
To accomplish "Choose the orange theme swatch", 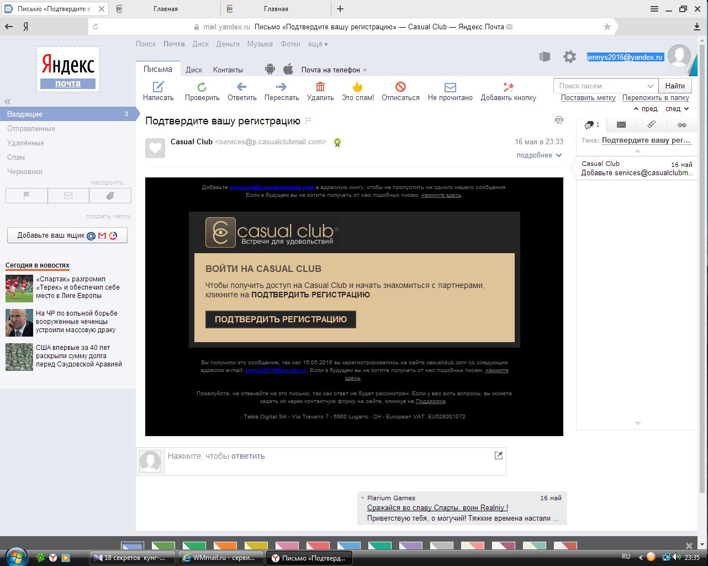I will point(225,546).
